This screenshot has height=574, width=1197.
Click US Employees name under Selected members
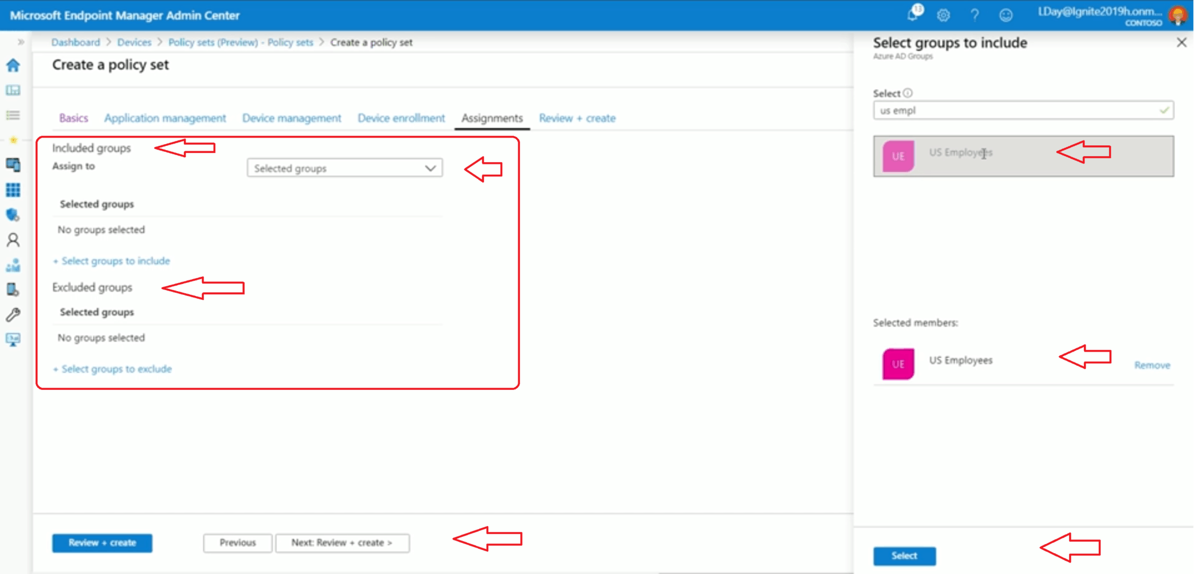pyautogui.click(x=961, y=360)
